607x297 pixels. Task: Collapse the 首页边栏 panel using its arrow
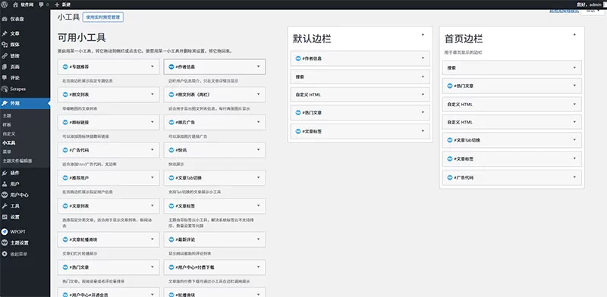(x=574, y=35)
